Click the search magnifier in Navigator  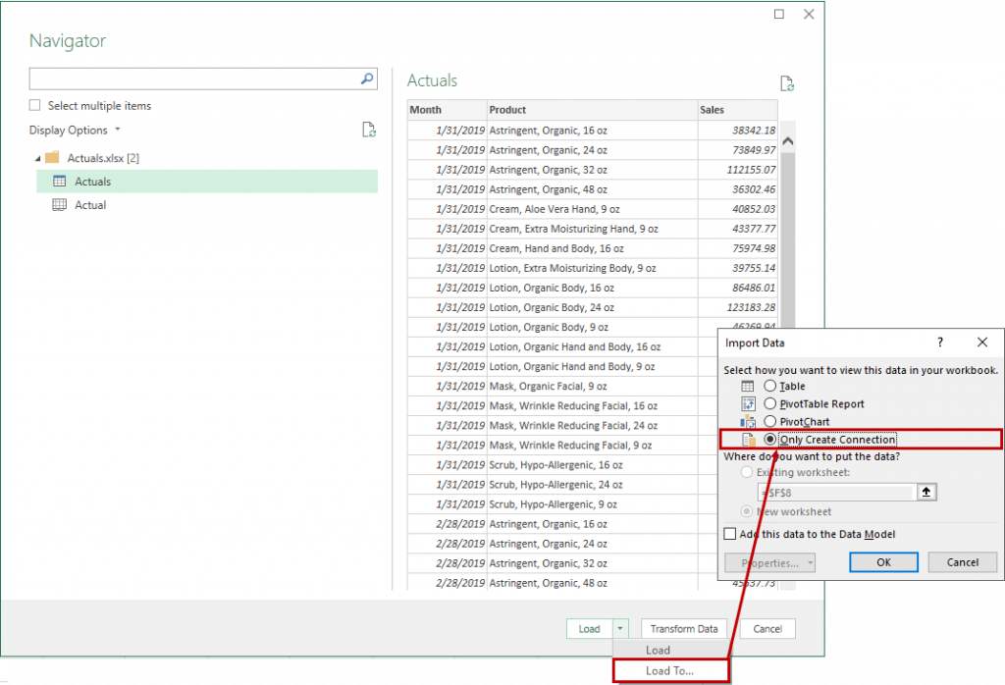pos(365,79)
